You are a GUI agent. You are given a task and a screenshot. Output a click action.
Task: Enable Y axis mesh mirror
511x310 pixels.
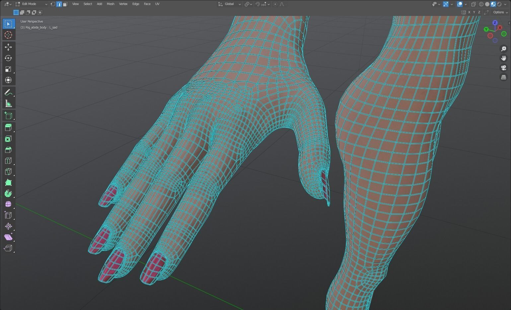(474, 12)
